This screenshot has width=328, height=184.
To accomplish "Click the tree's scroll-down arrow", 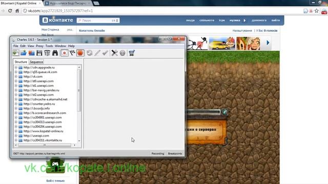I will (x=79, y=141).
